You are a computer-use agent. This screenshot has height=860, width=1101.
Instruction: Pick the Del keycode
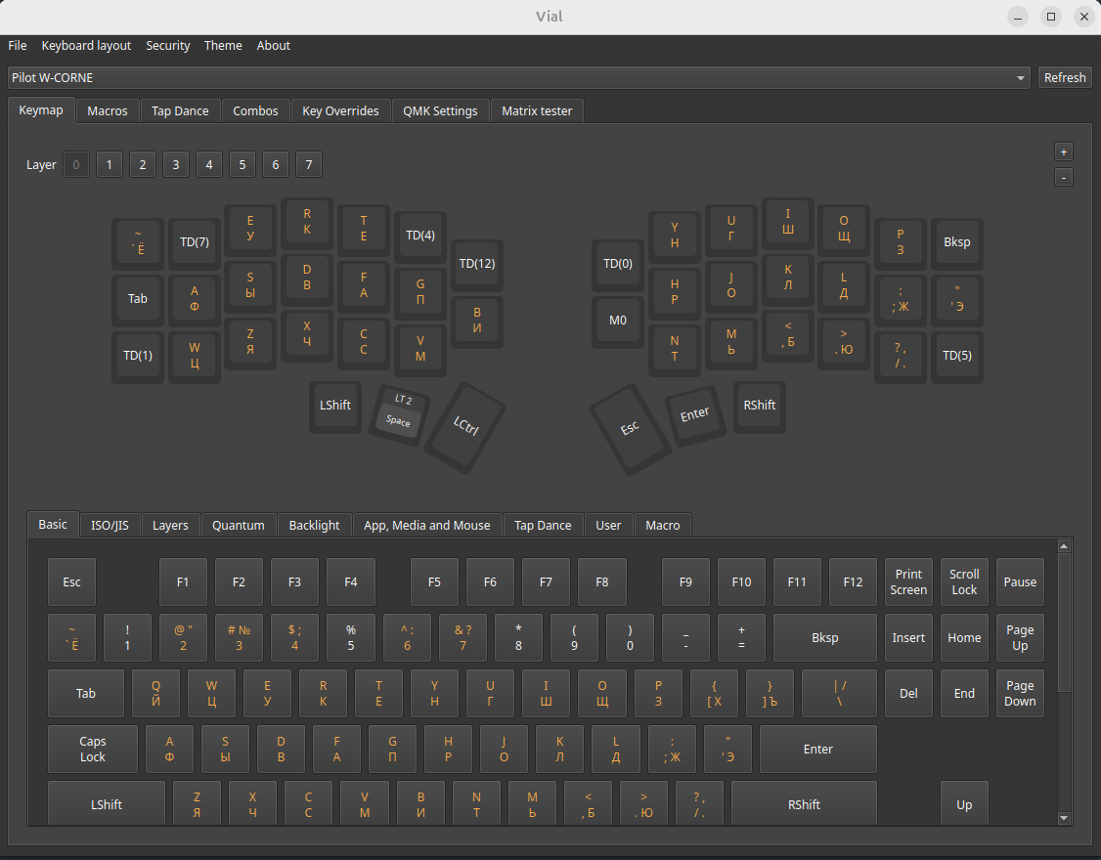tap(908, 694)
